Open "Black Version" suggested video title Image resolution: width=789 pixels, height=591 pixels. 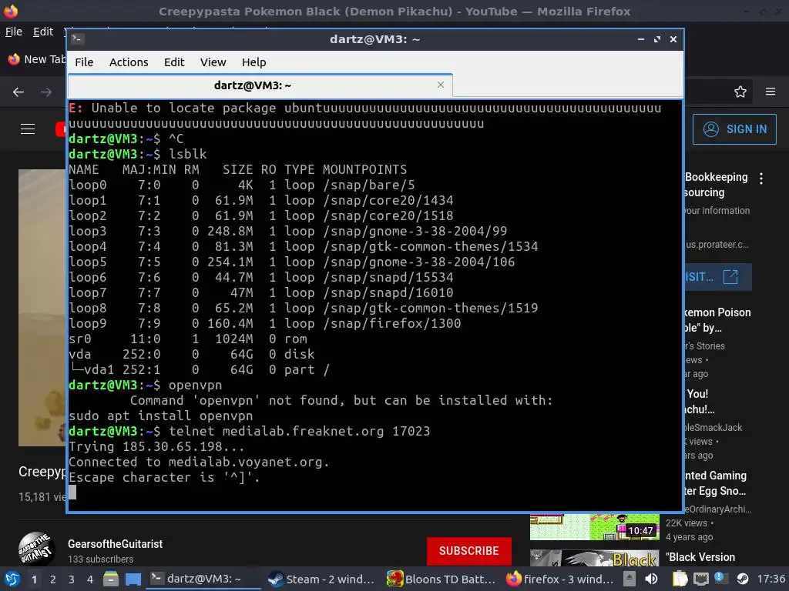coord(700,557)
